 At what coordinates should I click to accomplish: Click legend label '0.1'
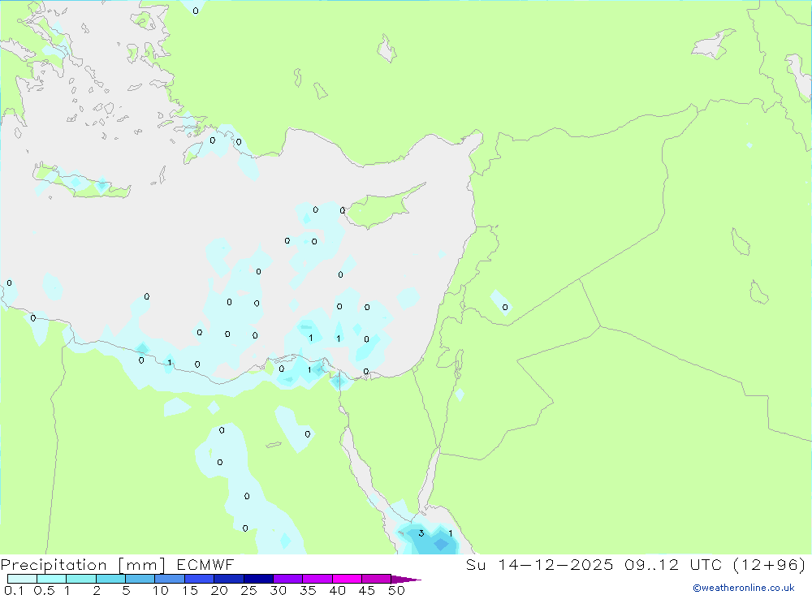14,590
